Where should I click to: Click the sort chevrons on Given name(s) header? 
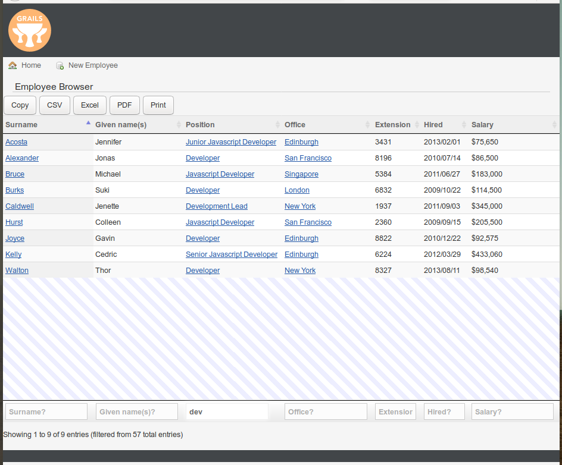(x=177, y=125)
